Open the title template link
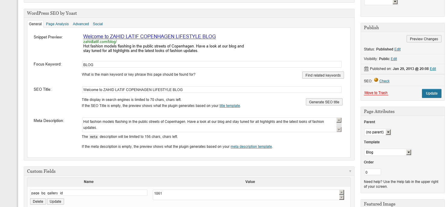 230,106
